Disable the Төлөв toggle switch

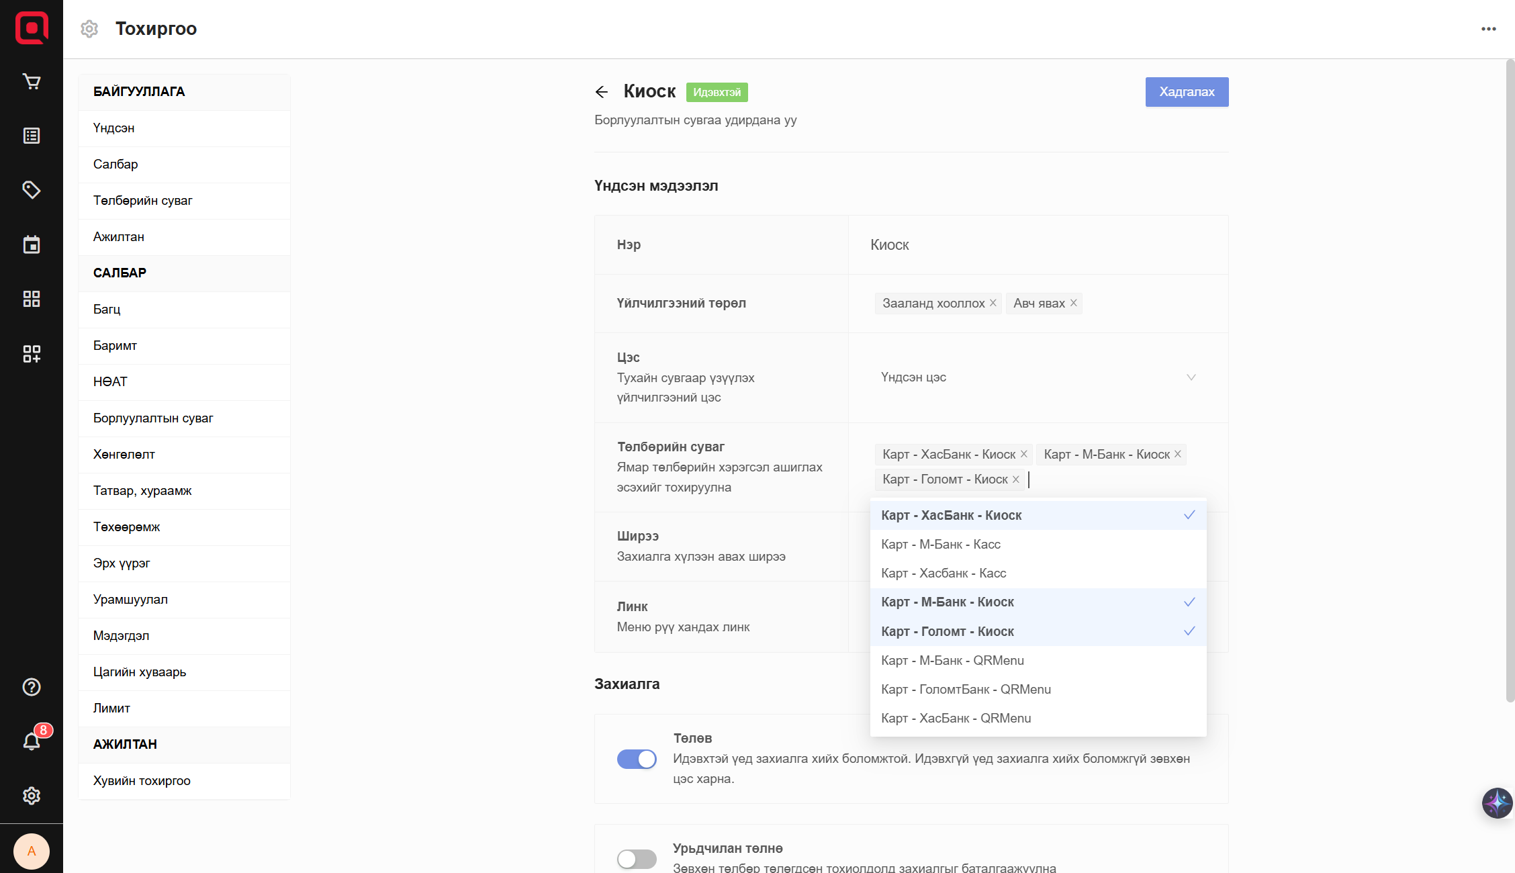(637, 759)
